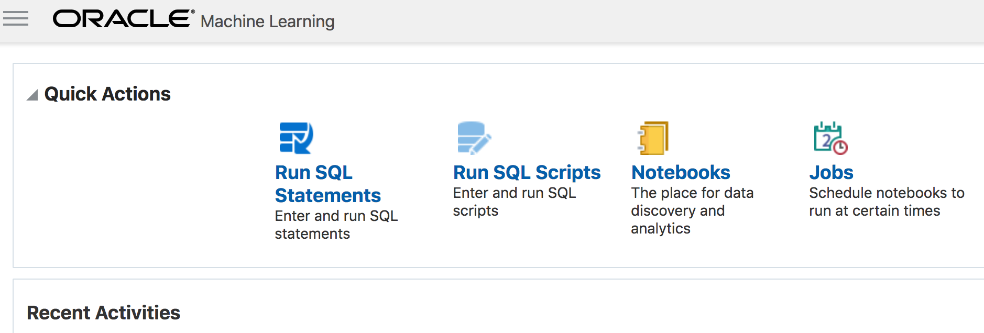Click the Machine Learning title text
The width and height of the screenshot is (984, 333).
pos(267,21)
